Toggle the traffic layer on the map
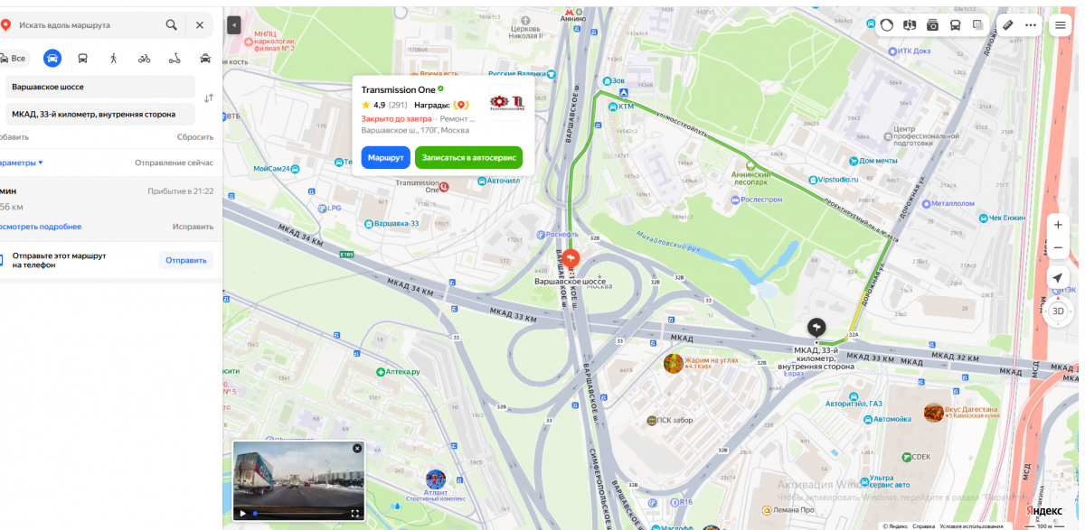The image size is (1085, 530). click(x=887, y=25)
